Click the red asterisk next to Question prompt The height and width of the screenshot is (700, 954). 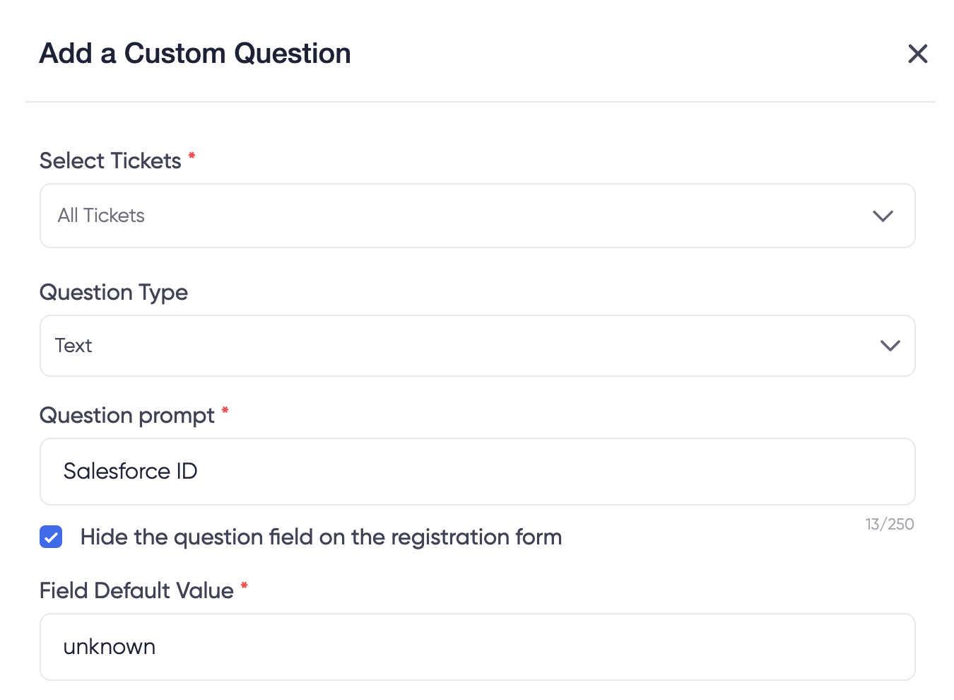point(225,410)
